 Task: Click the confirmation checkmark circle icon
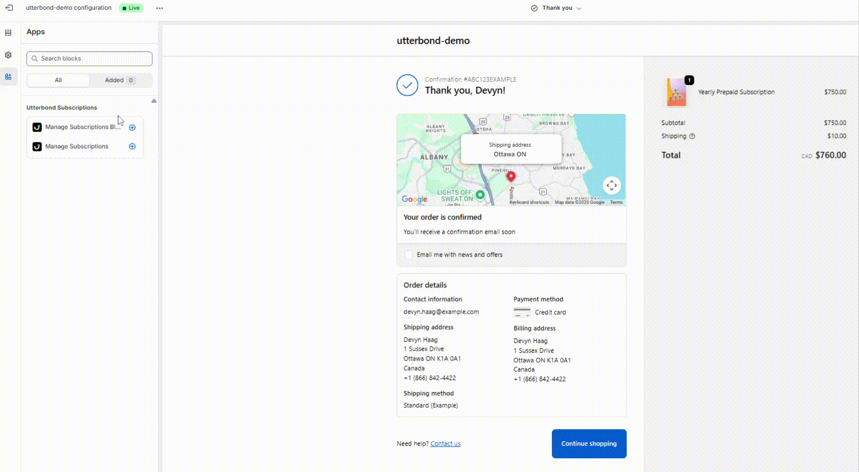point(407,85)
